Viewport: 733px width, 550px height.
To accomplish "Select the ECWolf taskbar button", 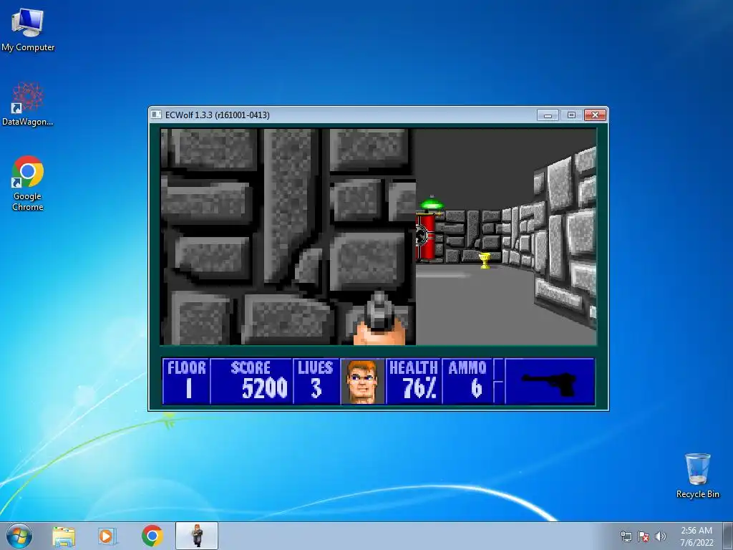I will pos(197,536).
